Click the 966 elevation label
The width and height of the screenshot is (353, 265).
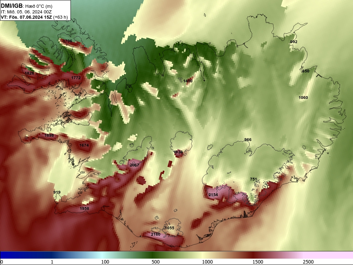pyautogui.click(x=248, y=140)
